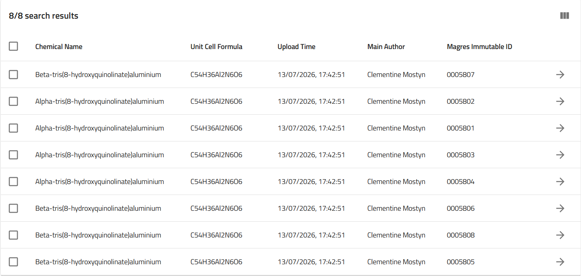Screen dimensions: 581x276
Task: Click the chemical name in row 0005802
Action: [100, 101]
